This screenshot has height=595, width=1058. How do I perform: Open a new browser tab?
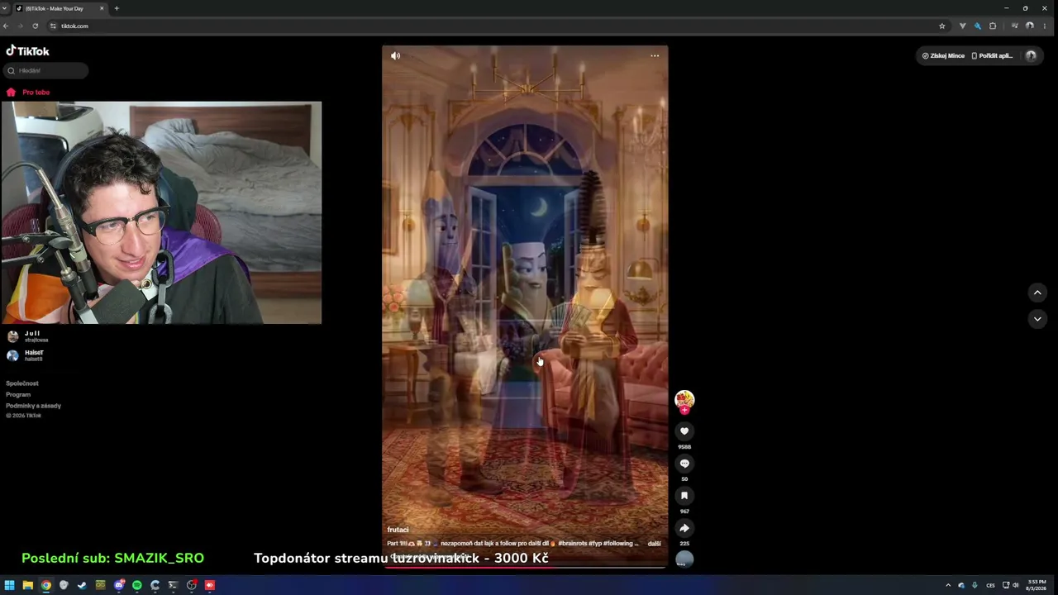pyautogui.click(x=117, y=8)
